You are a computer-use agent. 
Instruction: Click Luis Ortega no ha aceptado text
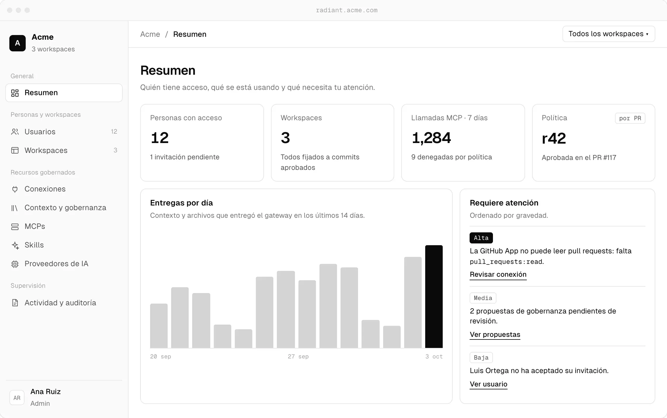[539, 371]
